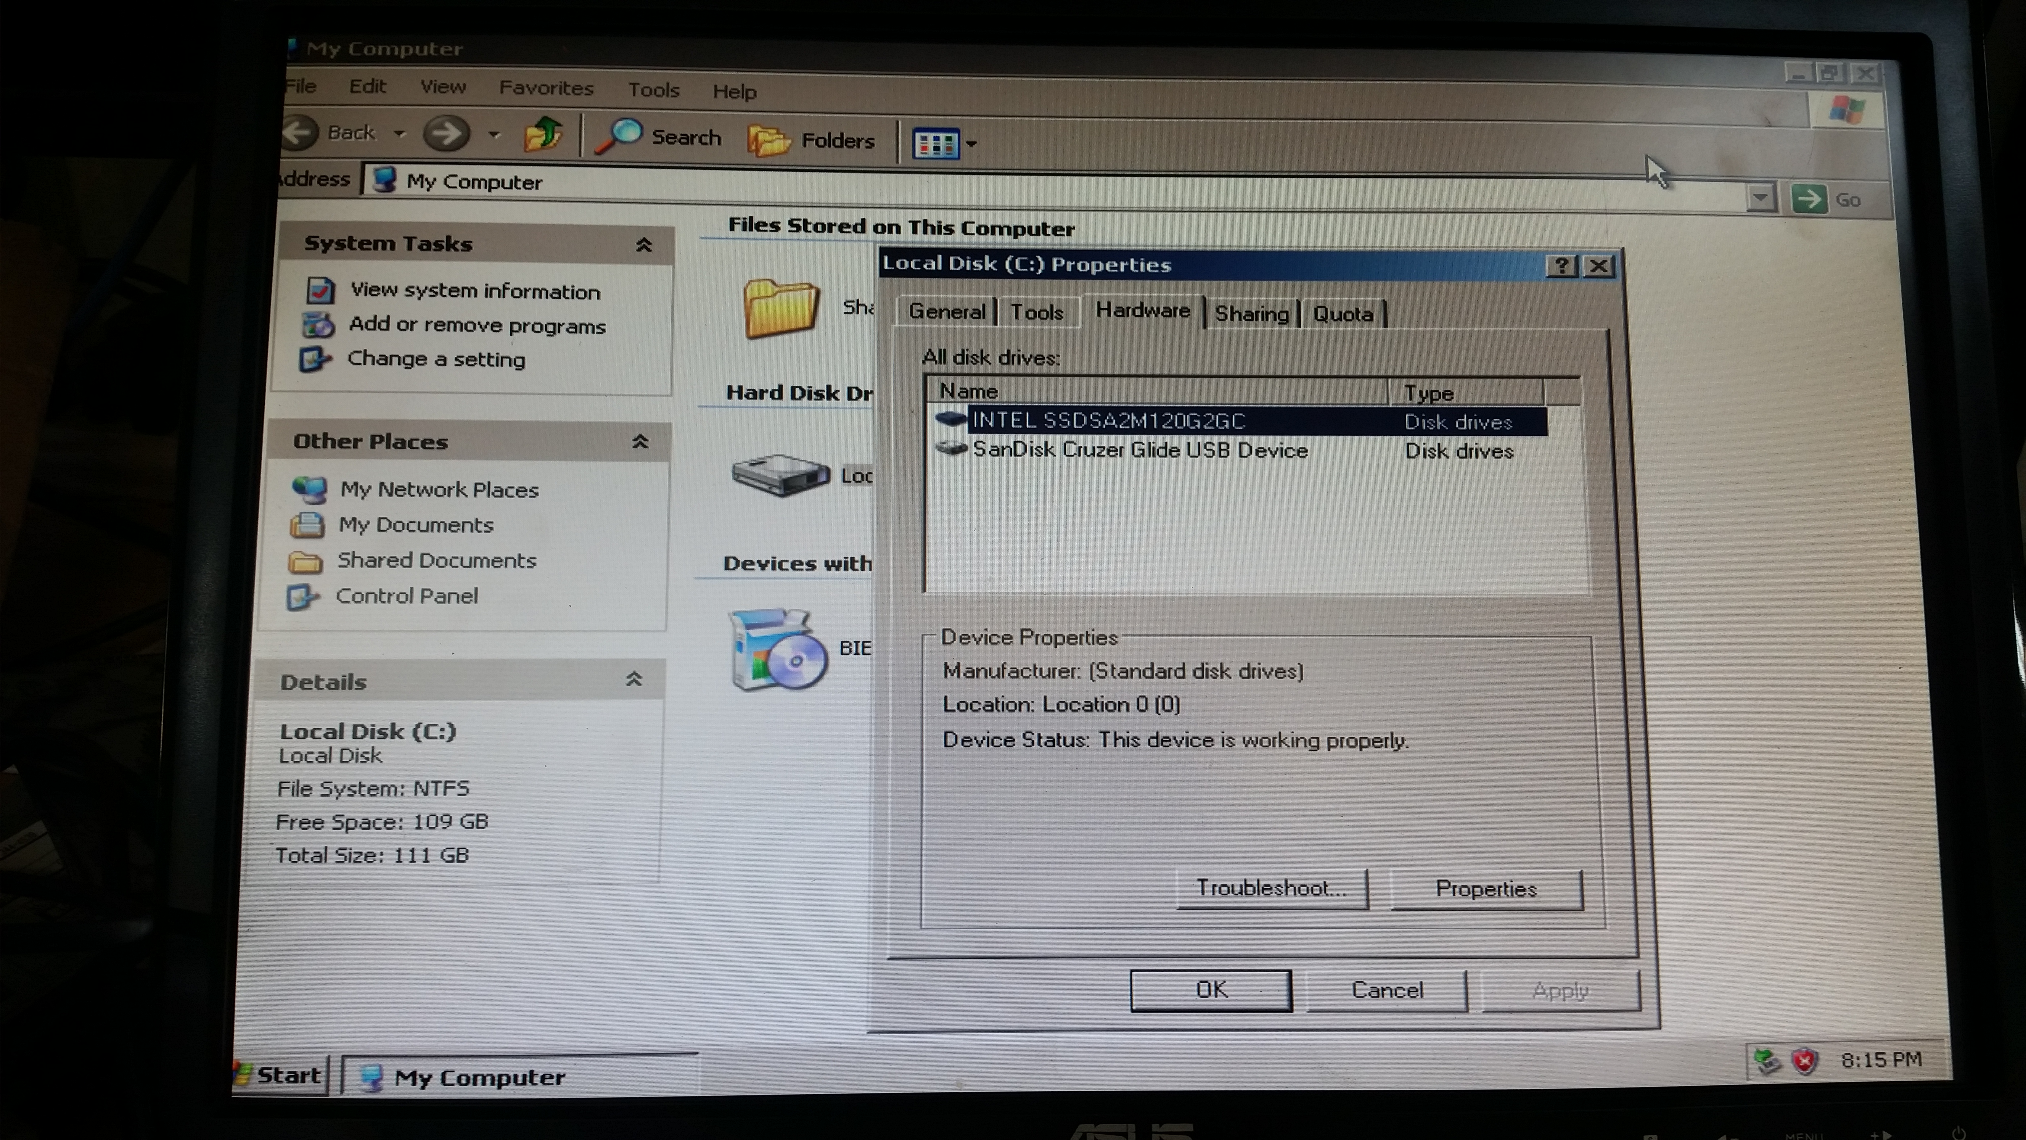2026x1140 pixels.
Task: Go up one folder level
Action: (x=543, y=135)
